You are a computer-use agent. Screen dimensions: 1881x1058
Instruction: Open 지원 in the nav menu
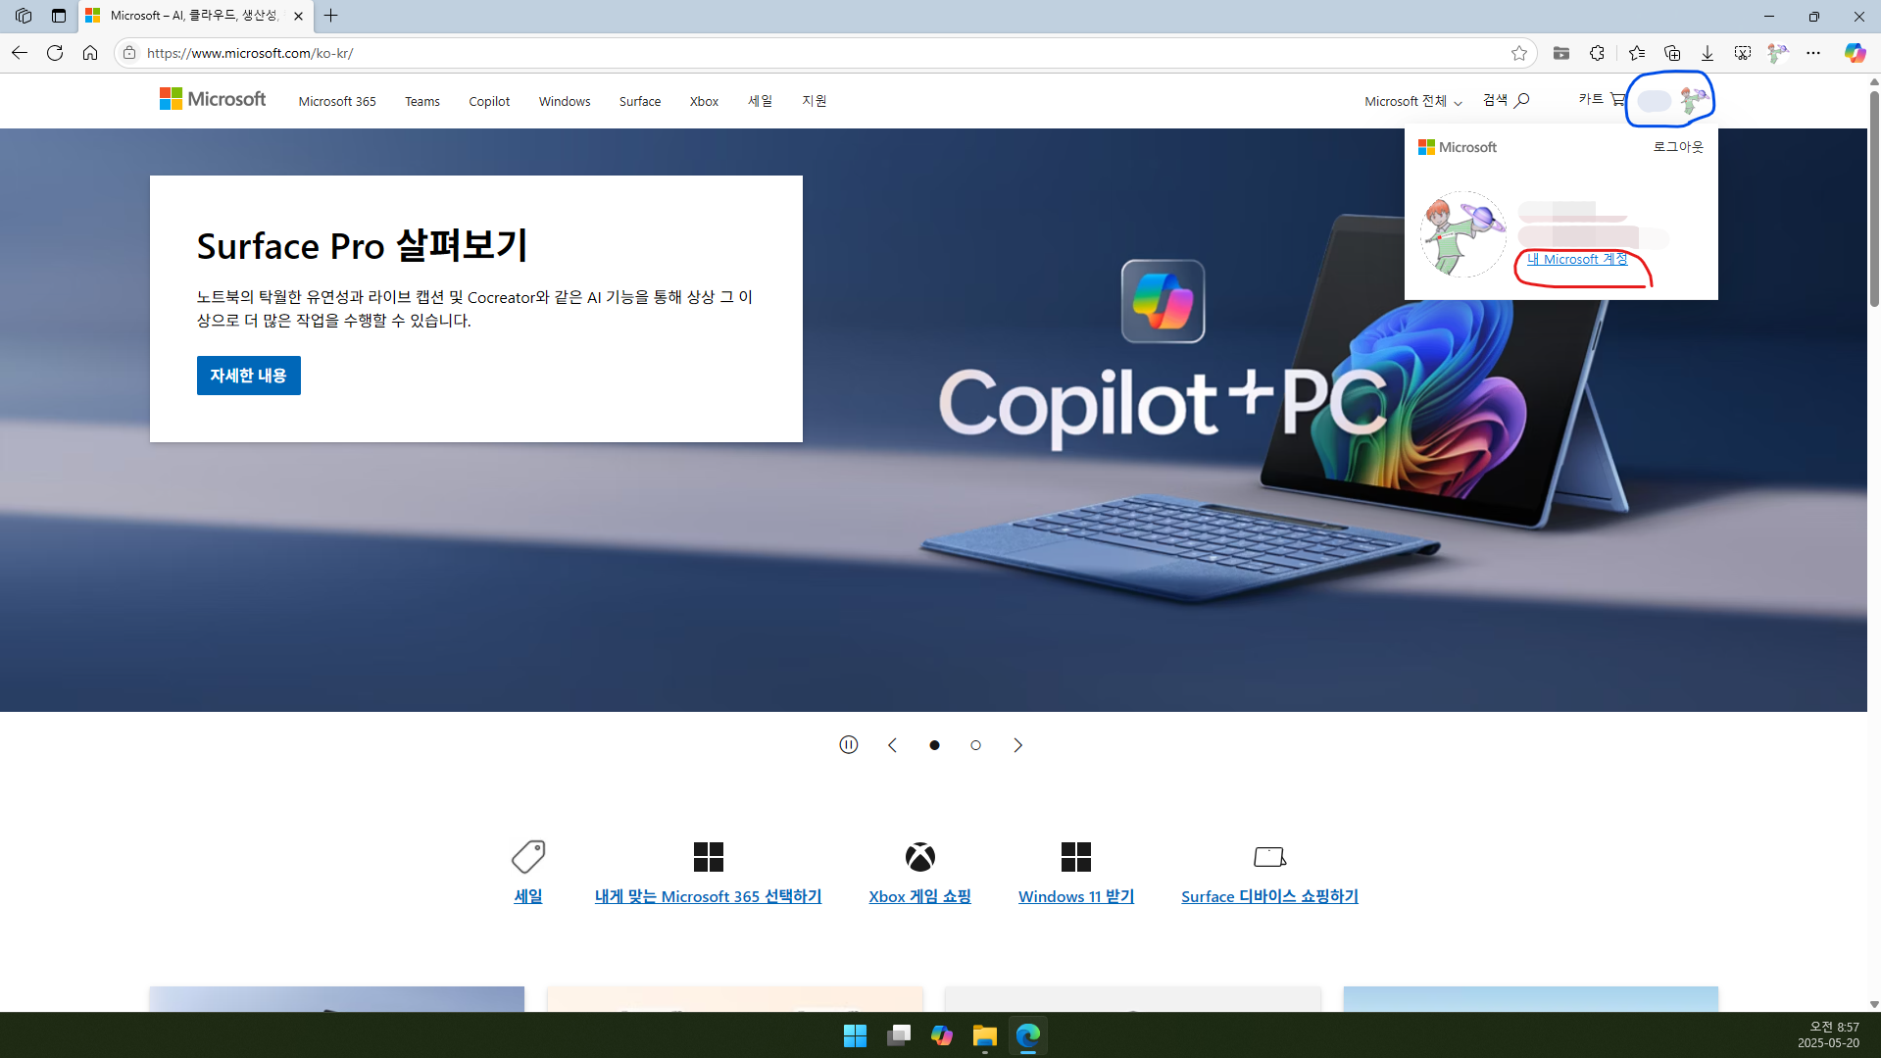coord(815,101)
